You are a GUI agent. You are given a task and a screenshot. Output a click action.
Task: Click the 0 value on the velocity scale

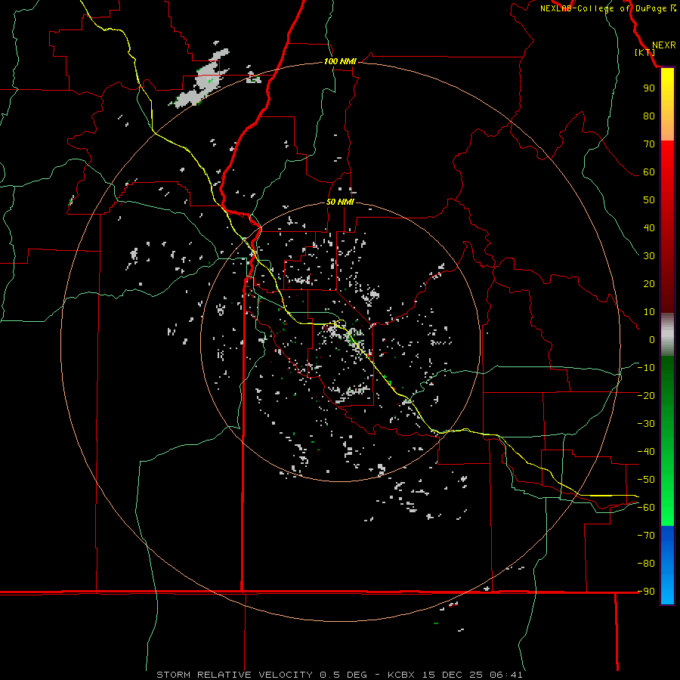[x=652, y=340]
